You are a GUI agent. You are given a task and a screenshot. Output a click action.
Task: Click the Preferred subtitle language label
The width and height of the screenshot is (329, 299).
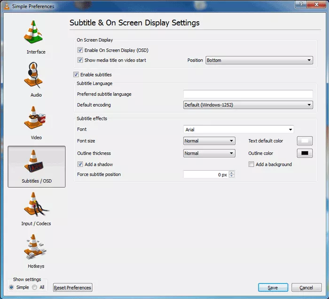(104, 94)
